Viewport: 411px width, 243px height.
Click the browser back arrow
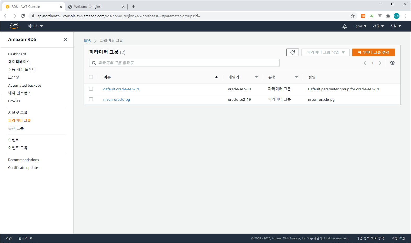click(6, 16)
